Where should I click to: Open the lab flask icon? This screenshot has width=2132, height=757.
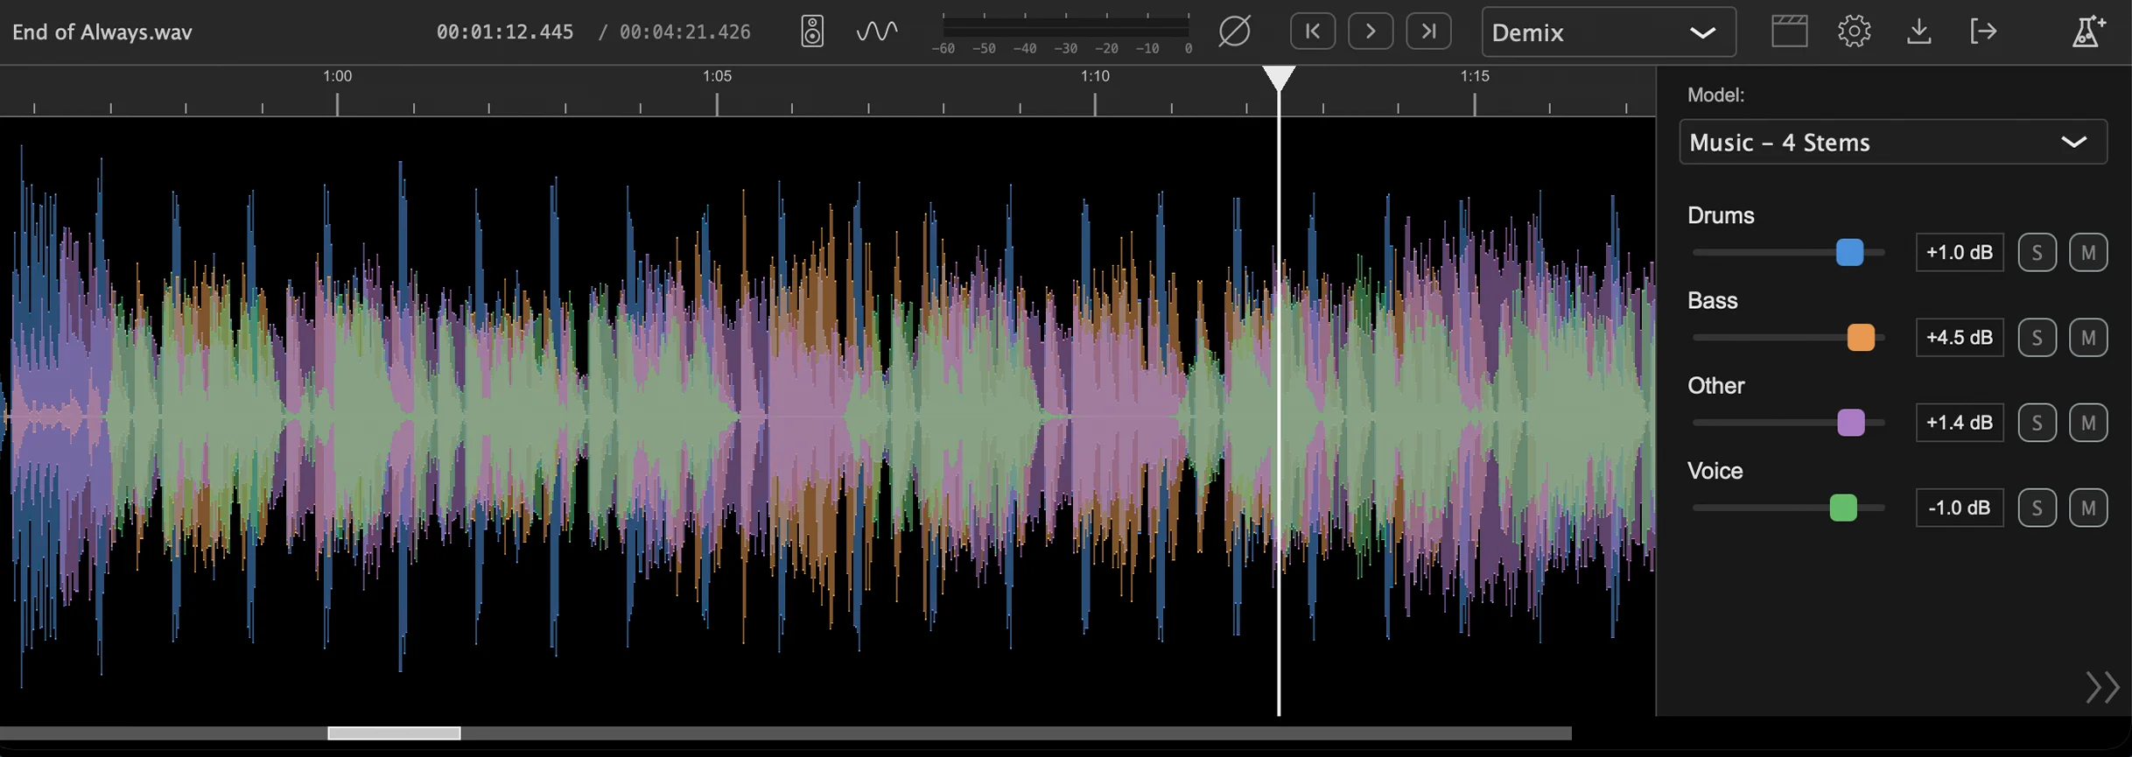tap(2087, 32)
